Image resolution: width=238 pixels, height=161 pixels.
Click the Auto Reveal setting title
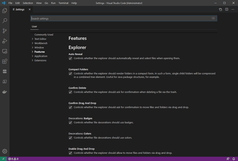point(76,54)
